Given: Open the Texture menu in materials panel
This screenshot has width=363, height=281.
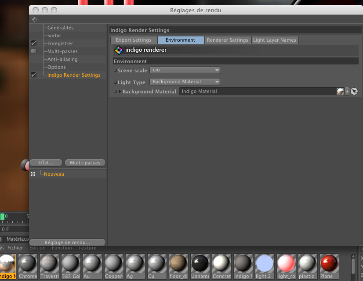Looking at the screenshot, I should [87, 248].
